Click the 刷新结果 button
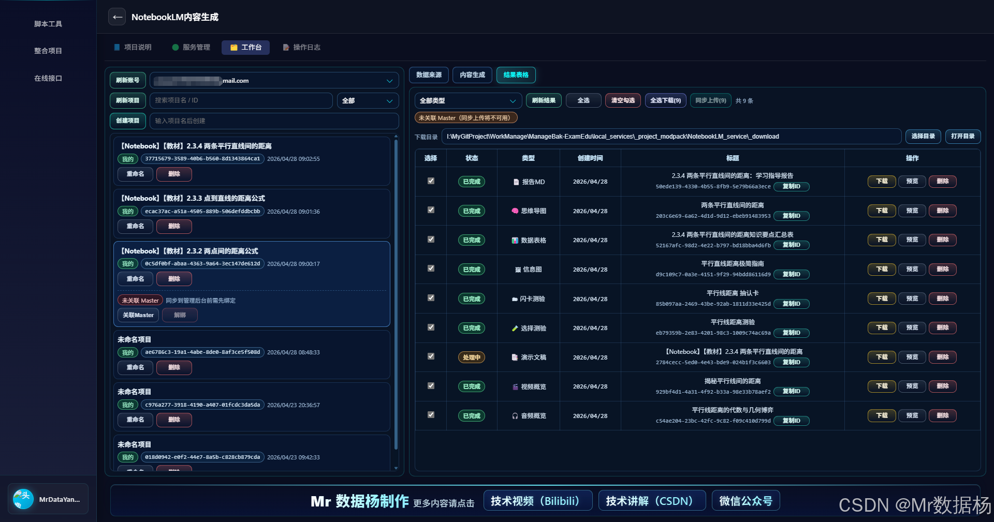The height and width of the screenshot is (522, 994). tap(544, 100)
